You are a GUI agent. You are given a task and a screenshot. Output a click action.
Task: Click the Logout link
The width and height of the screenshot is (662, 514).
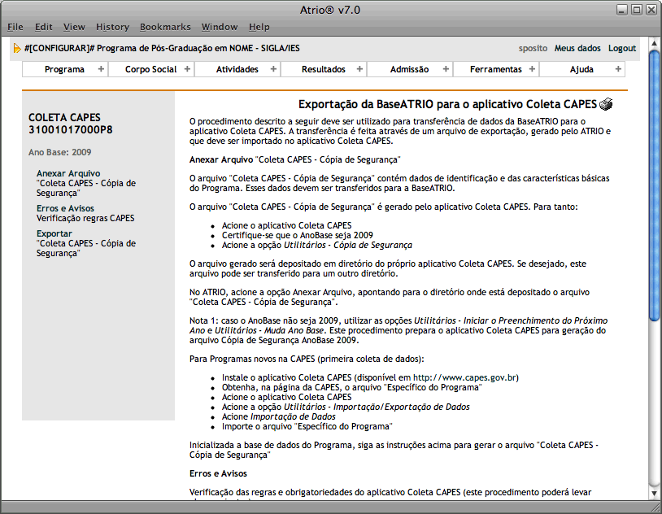click(622, 49)
